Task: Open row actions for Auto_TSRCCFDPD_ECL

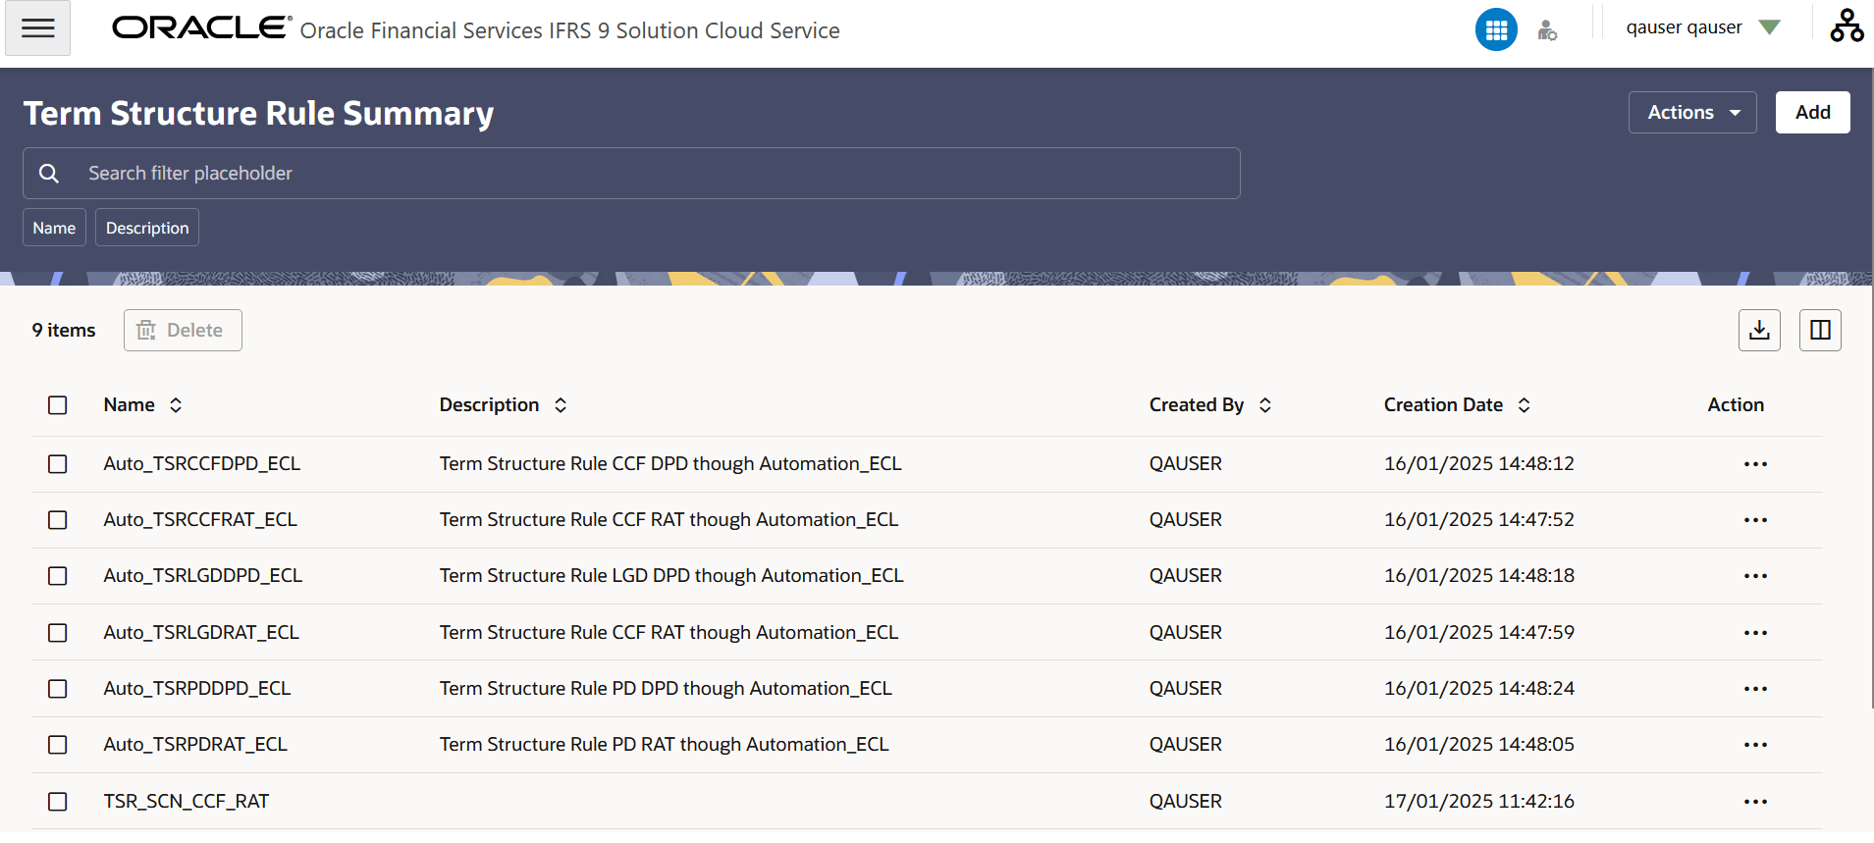Action: pos(1755,464)
